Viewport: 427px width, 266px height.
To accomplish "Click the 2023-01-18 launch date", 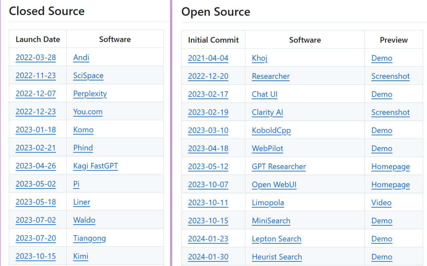I will (x=36, y=129).
